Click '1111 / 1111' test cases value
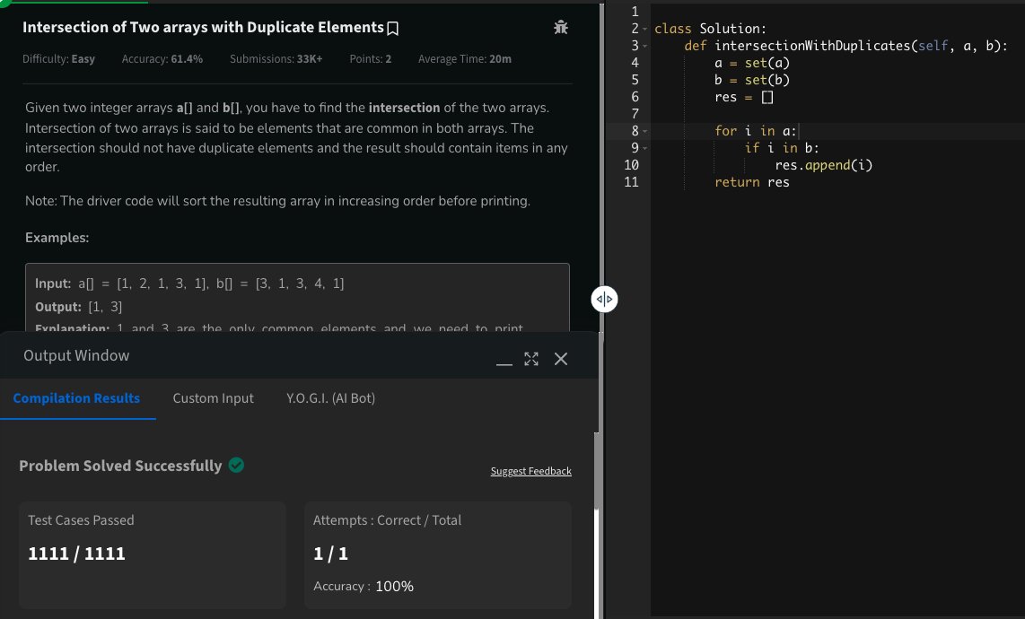This screenshot has width=1025, height=619. point(76,554)
